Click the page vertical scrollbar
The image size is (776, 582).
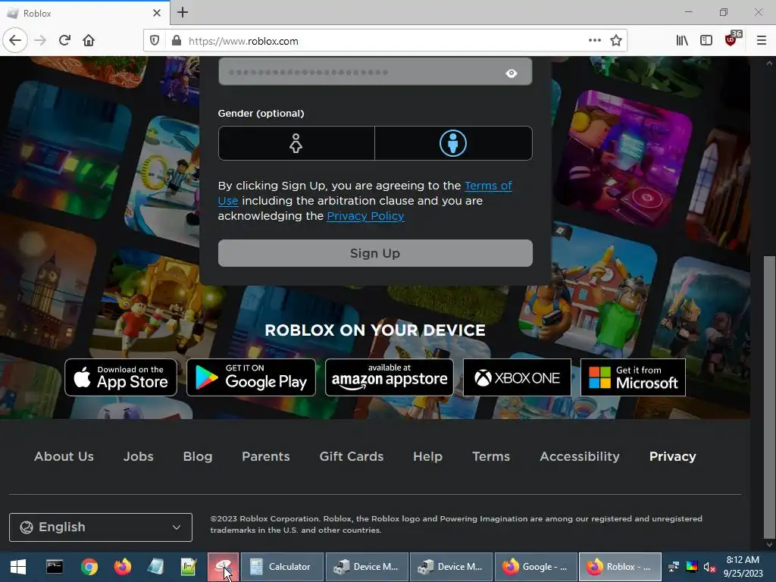(769, 396)
